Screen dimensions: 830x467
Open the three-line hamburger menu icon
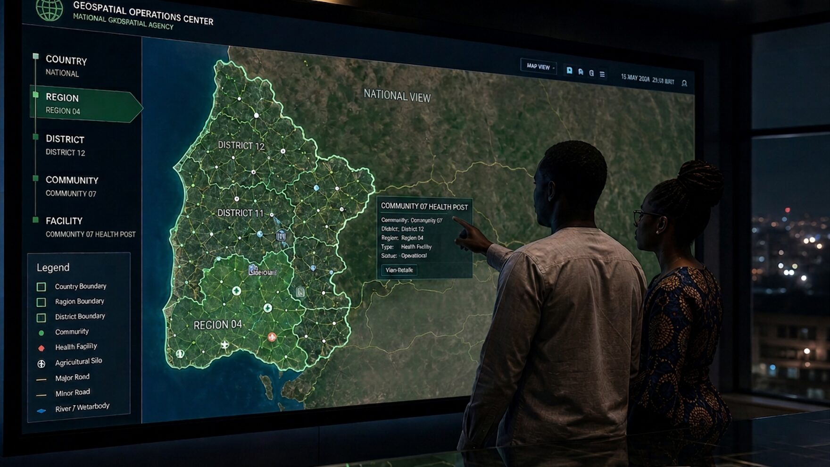602,74
